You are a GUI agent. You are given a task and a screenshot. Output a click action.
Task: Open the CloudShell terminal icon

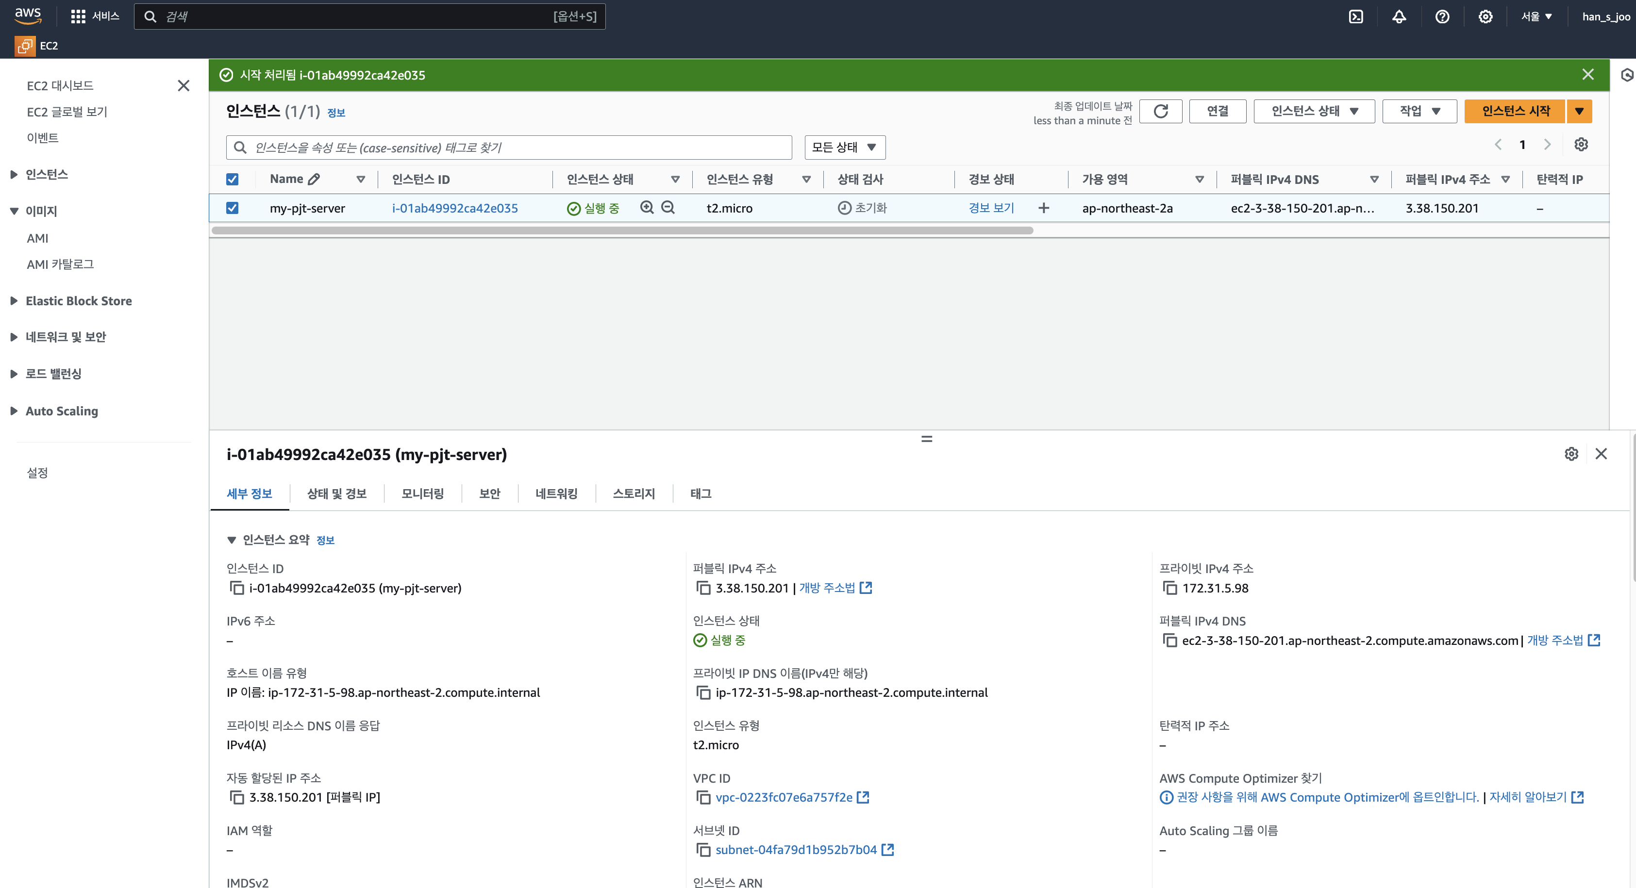point(1356,16)
